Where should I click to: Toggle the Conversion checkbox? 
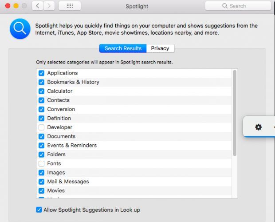(x=41, y=109)
